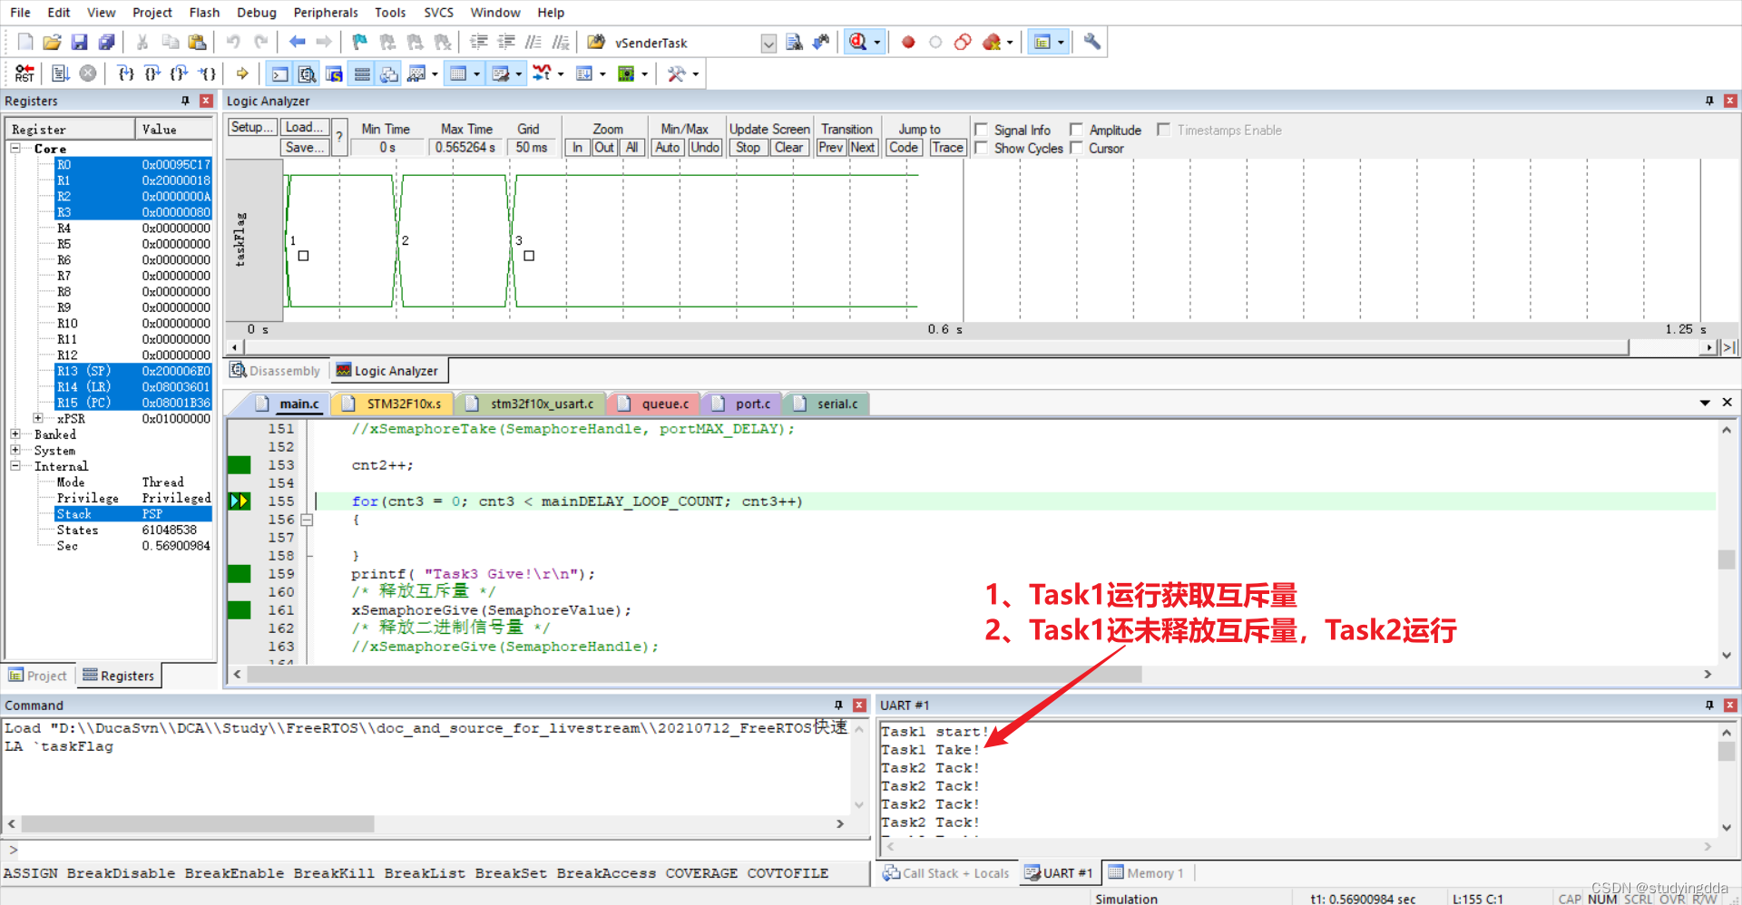The height and width of the screenshot is (905, 1742).
Task: Click Run to Cursor Line icon
Action: 207,73
